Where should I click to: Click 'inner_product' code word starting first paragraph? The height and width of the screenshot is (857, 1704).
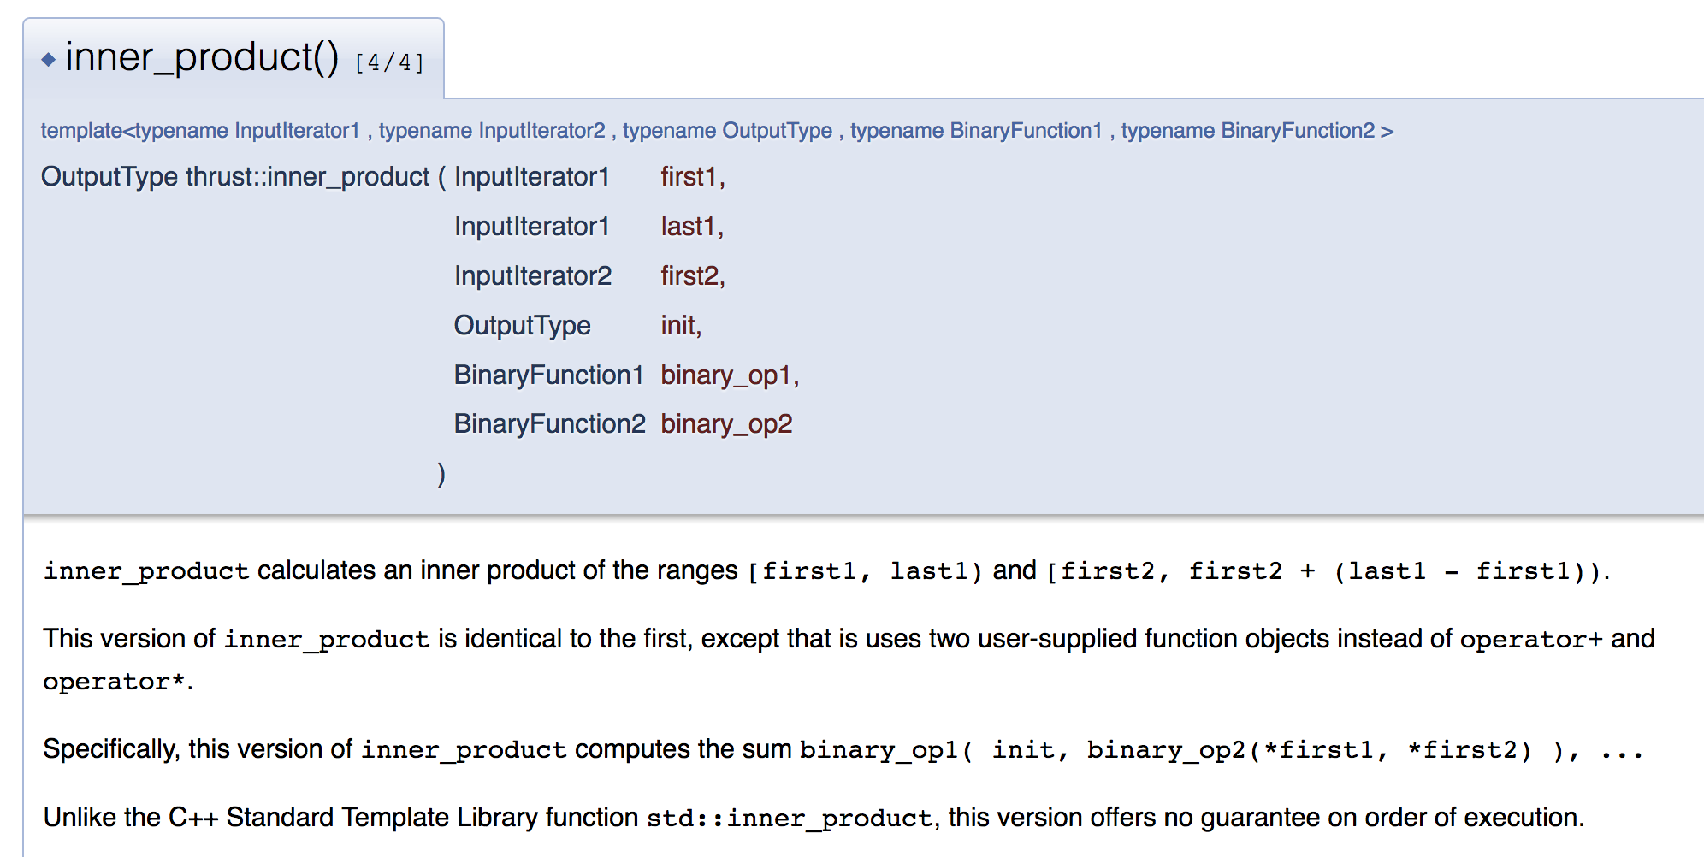coord(146,571)
